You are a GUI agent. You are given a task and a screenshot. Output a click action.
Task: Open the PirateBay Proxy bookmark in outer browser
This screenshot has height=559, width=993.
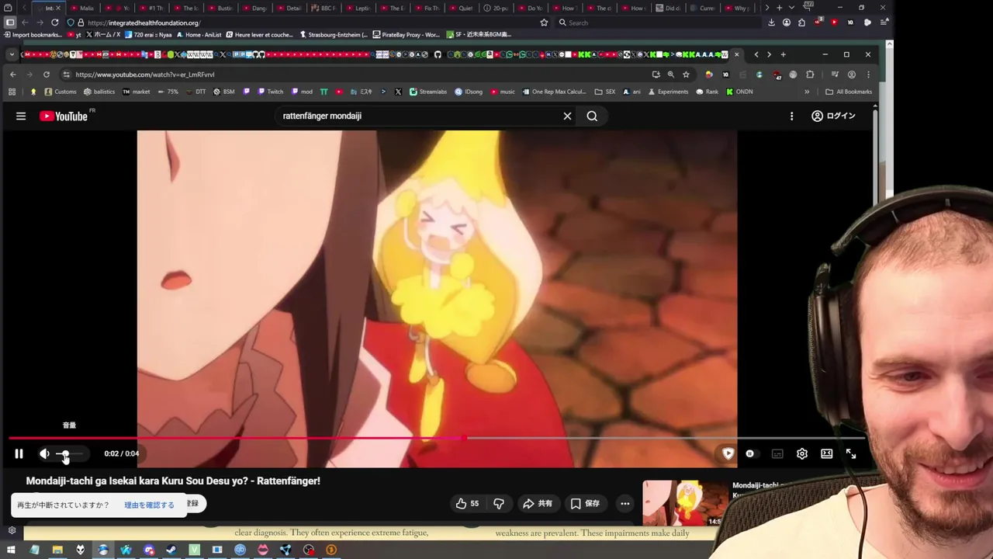click(x=407, y=35)
